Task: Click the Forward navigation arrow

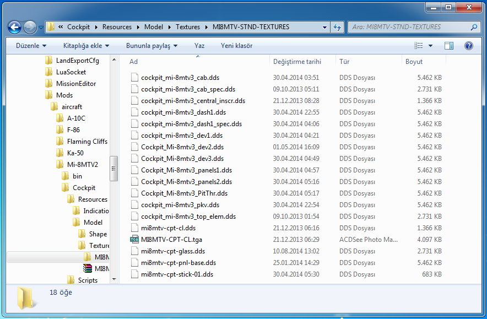Action: (30, 27)
